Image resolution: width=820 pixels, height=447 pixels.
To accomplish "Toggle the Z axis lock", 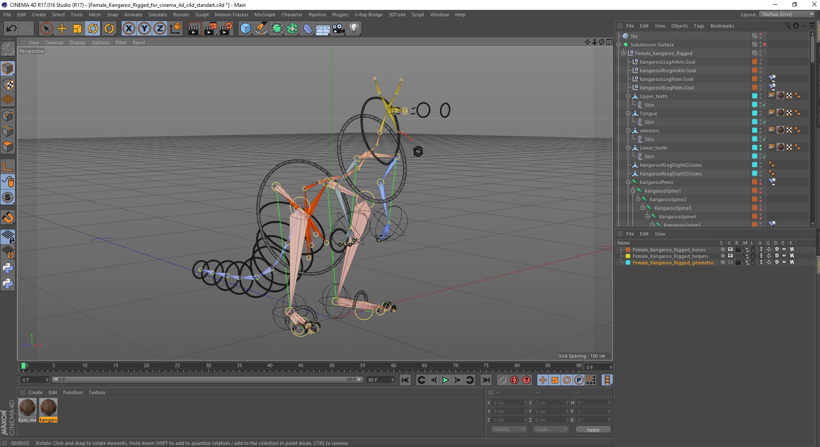I will (x=160, y=29).
